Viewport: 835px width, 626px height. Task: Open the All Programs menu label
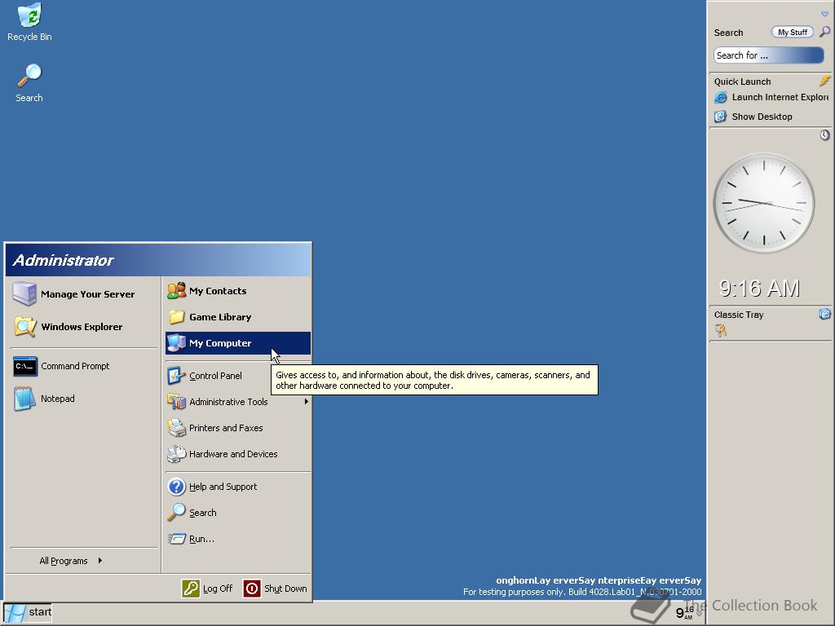pos(64,561)
